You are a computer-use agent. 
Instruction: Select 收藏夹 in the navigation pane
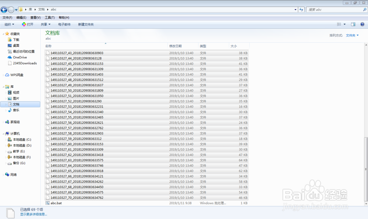coord(15,34)
